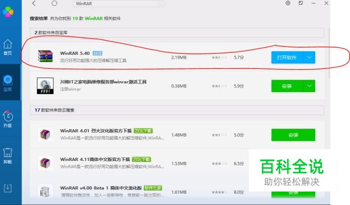Click the feedback square icon in title bar
This screenshot has width=350, height=205.
(x=300, y=3)
